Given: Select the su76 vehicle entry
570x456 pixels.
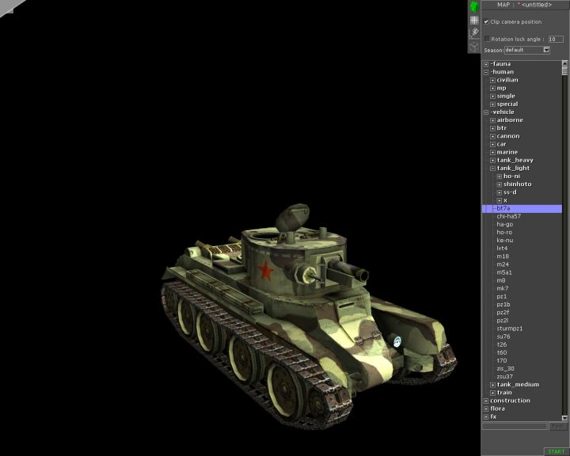Looking at the screenshot, I should click(503, 336).
